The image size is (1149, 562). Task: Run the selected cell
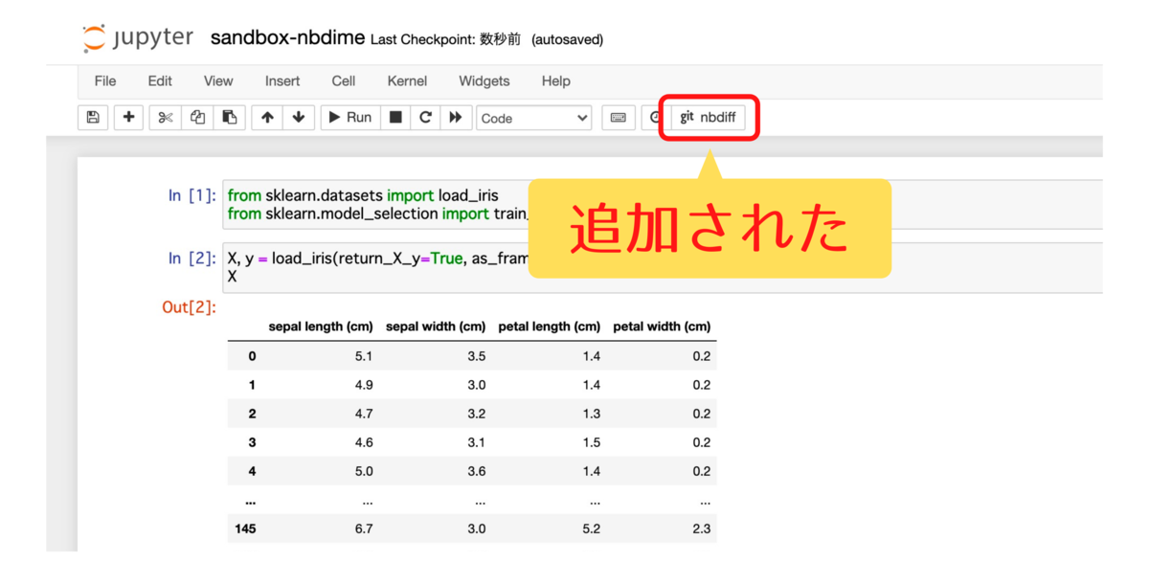coord(349,117)
